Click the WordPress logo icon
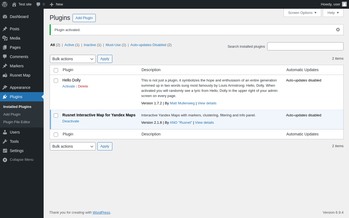349x218 pixels. point(5,4)
